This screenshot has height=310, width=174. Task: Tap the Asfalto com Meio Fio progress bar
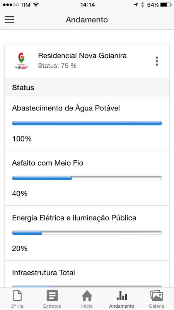pos(87,178)
